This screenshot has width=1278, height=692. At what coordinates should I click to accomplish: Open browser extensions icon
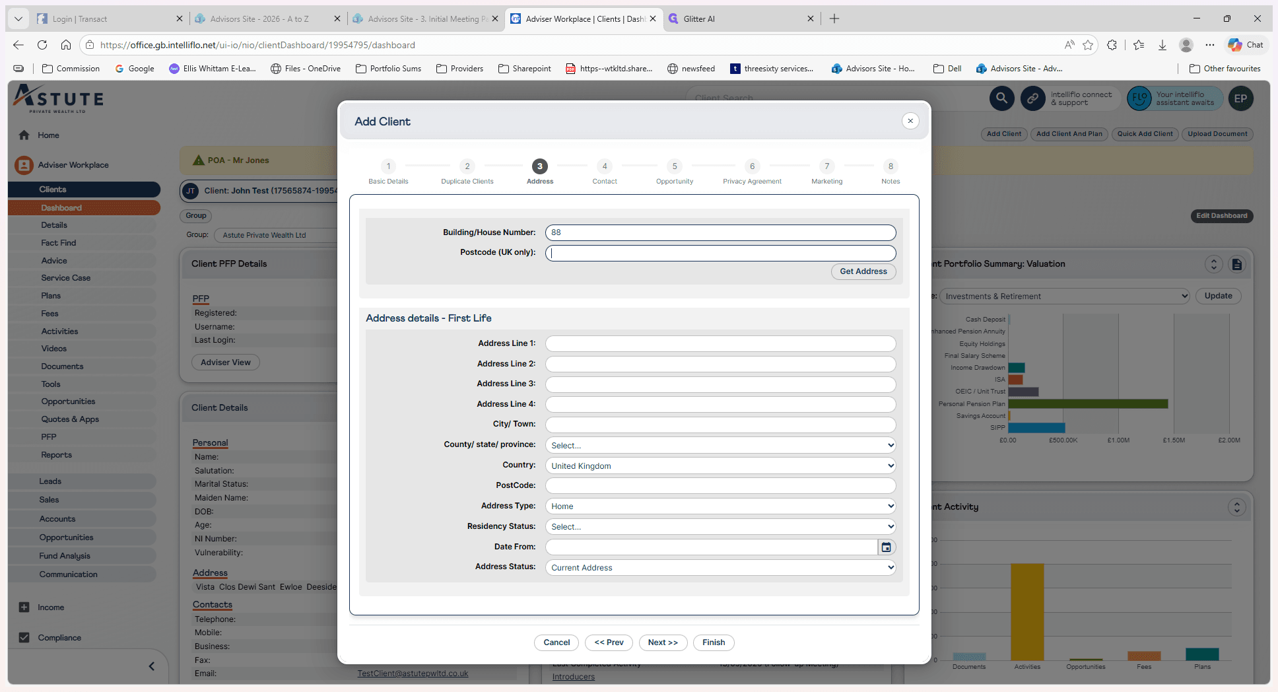point(1112,45)
